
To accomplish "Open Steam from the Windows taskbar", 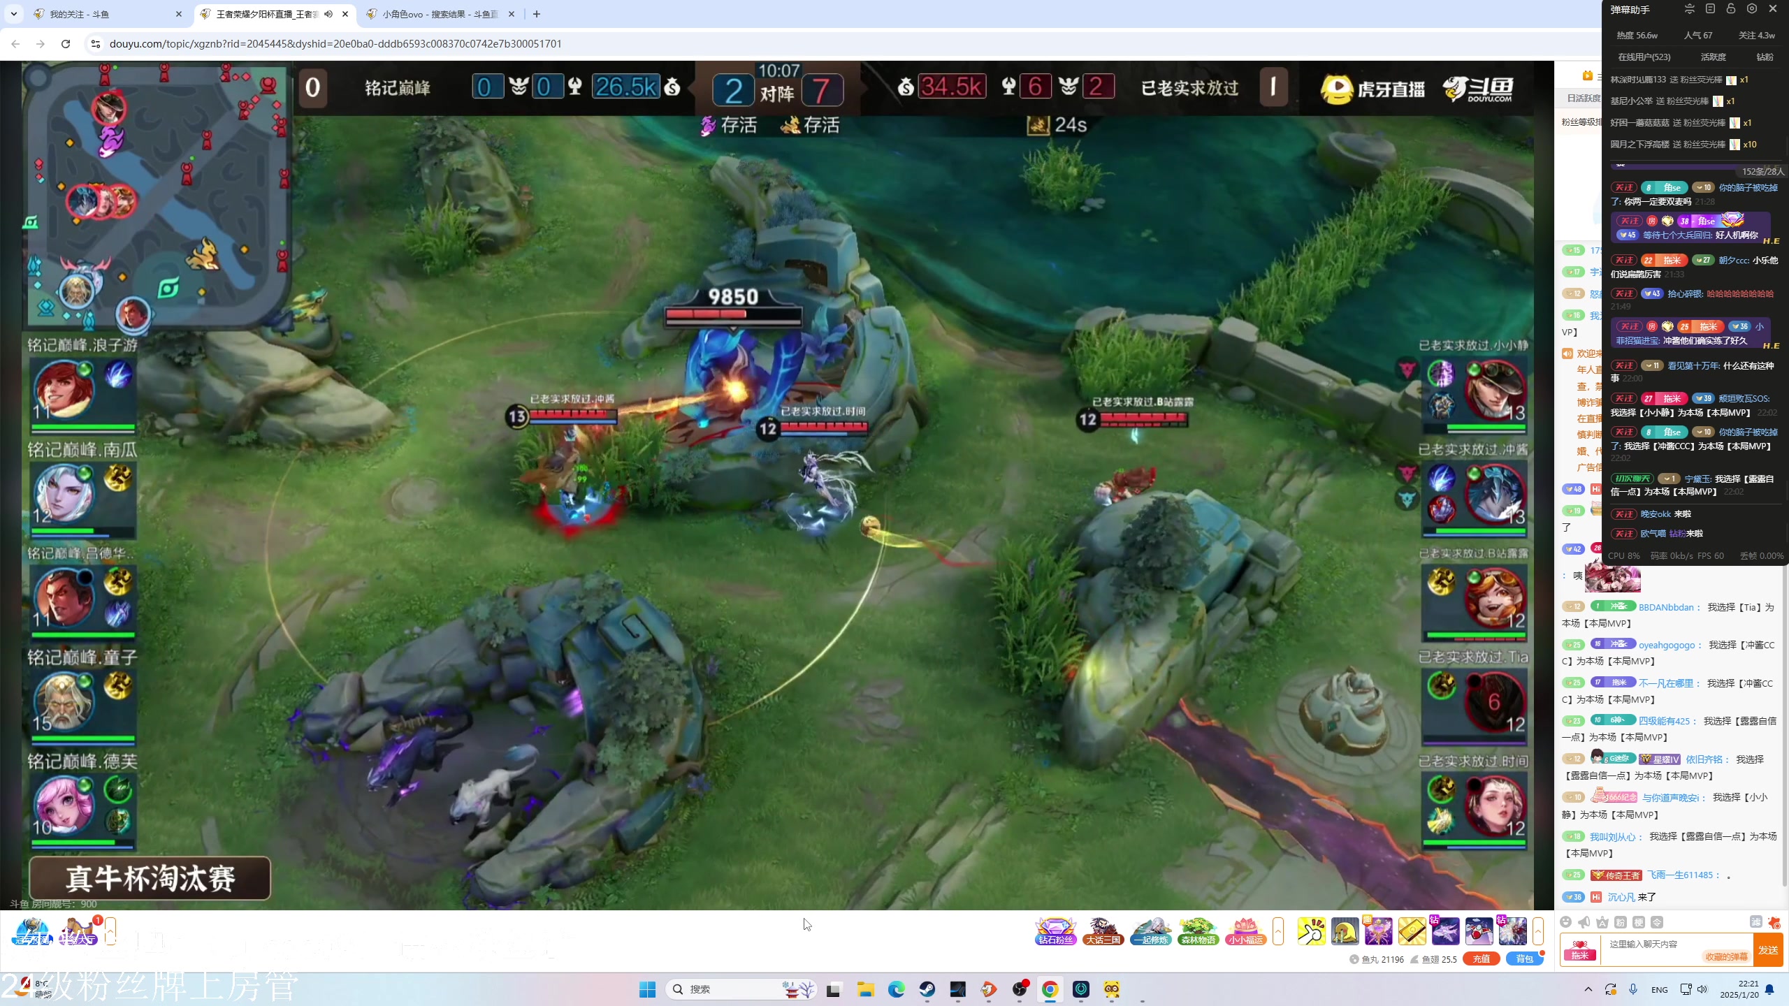I will [x=927, y=989].
